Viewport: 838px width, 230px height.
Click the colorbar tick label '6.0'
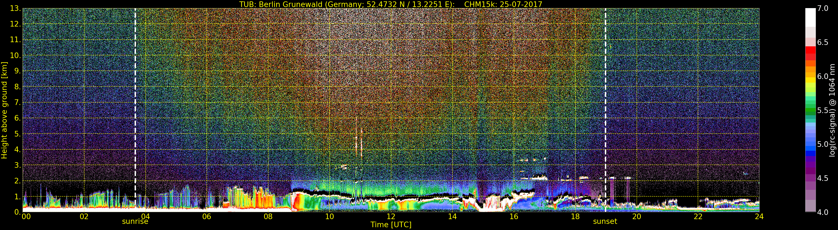click(x=823, y=76)
